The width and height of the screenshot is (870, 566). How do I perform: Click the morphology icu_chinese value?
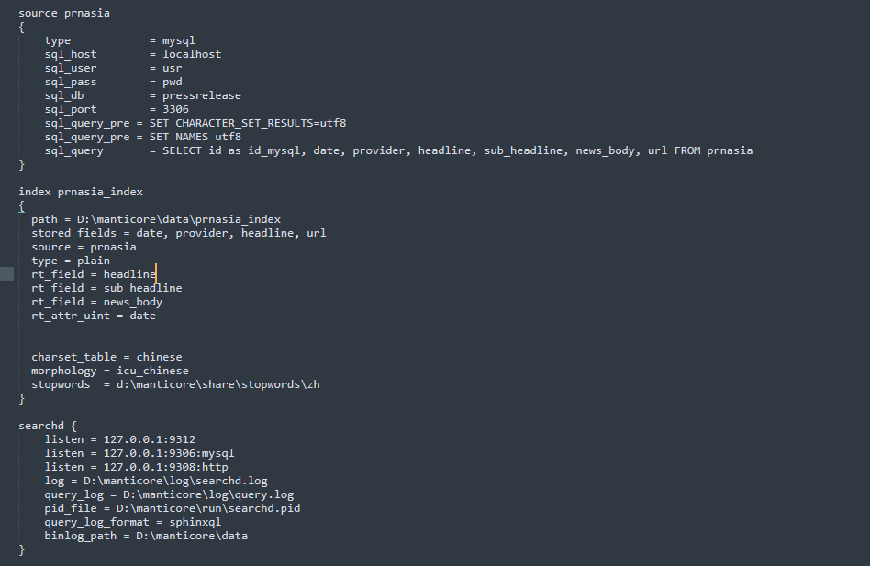coord(152,371)
